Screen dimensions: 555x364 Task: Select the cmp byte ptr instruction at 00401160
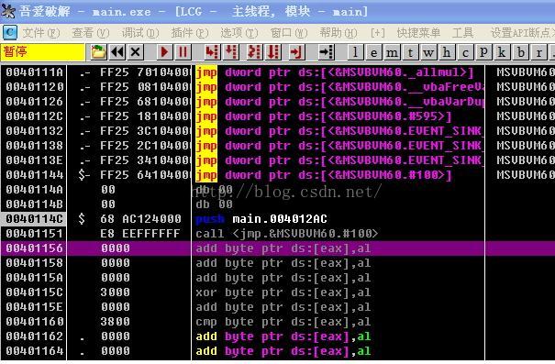[x=283, y=322]
